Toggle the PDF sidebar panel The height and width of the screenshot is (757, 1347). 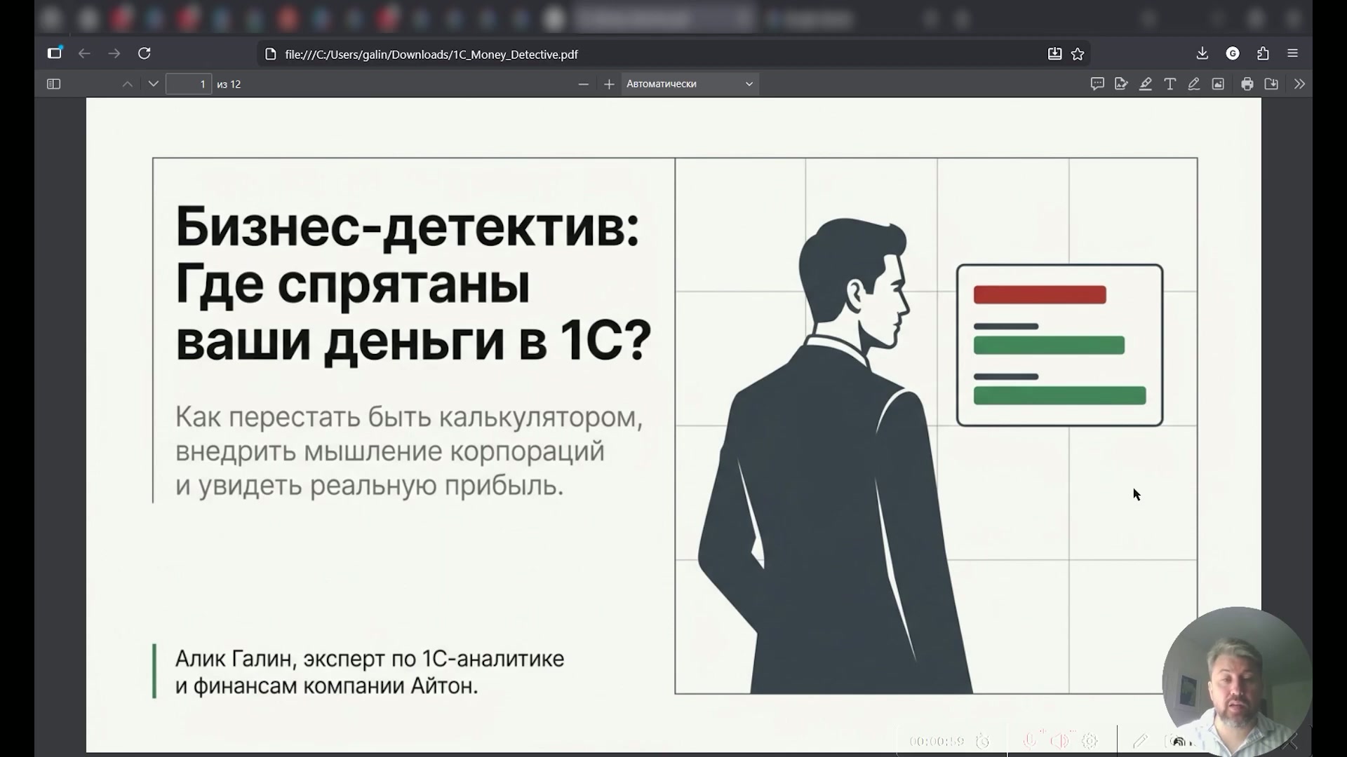(x=53, y=84)
